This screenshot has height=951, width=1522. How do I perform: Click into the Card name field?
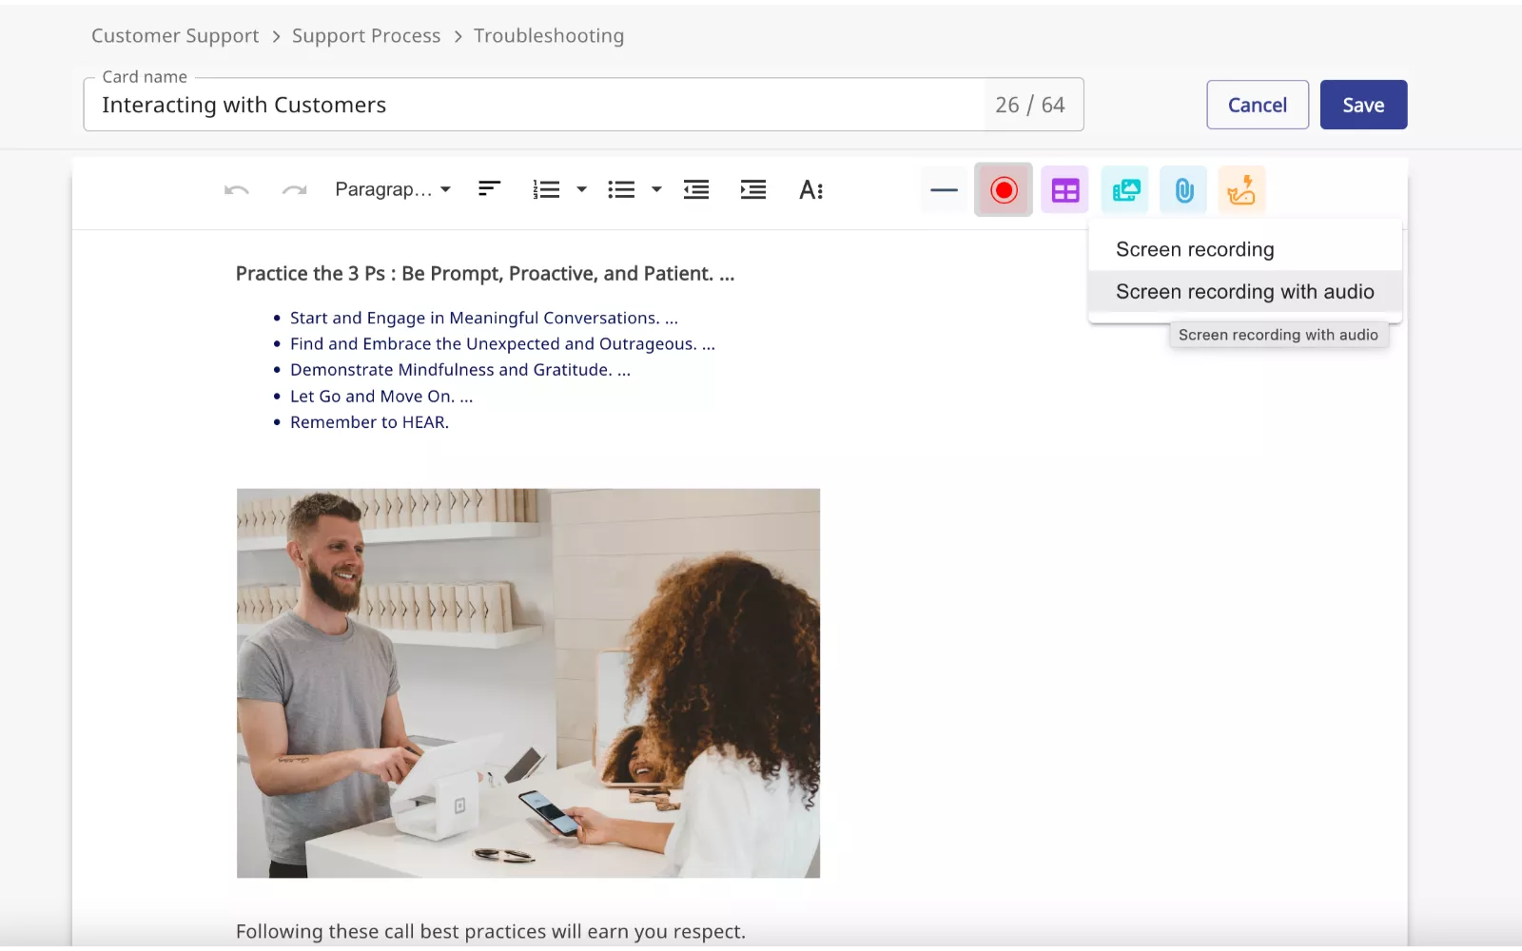[x=533, y=105]
